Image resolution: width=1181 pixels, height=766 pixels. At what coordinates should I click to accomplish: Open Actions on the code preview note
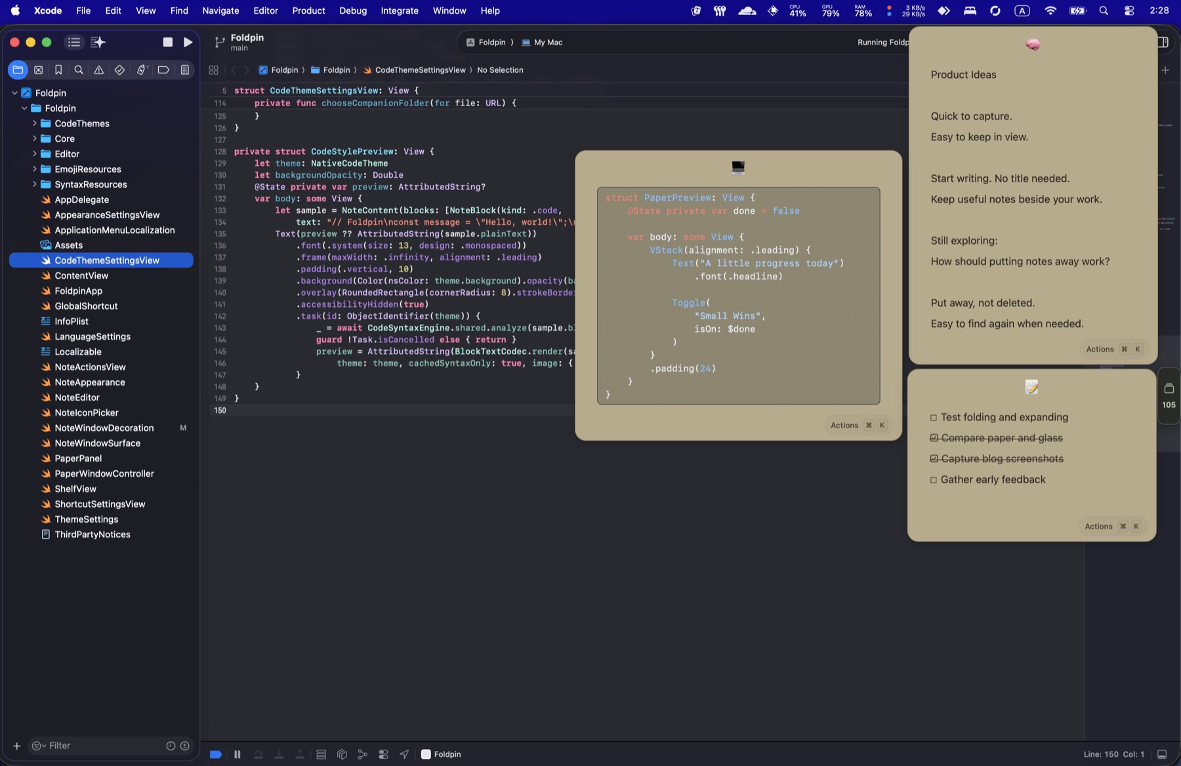(x=858, y=426)
